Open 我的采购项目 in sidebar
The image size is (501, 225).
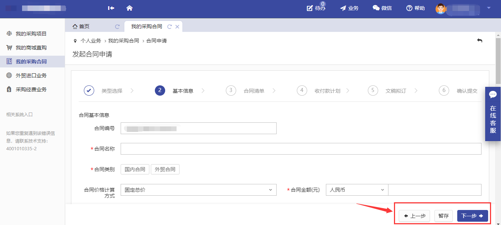coord(31,34)
